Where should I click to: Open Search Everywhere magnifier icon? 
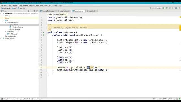point(180,8)
